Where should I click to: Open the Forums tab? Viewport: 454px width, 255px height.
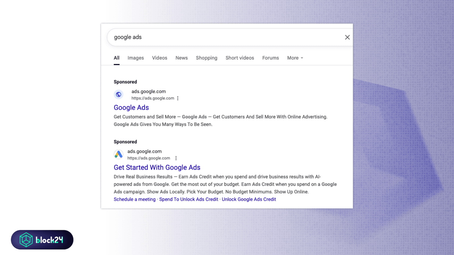coord(270,58)
